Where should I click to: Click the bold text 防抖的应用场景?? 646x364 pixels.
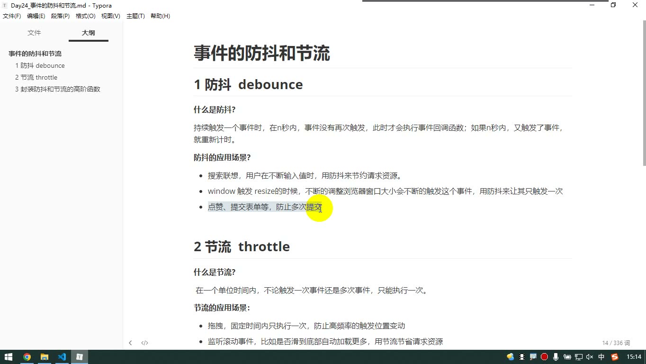[x=222, y=157]
